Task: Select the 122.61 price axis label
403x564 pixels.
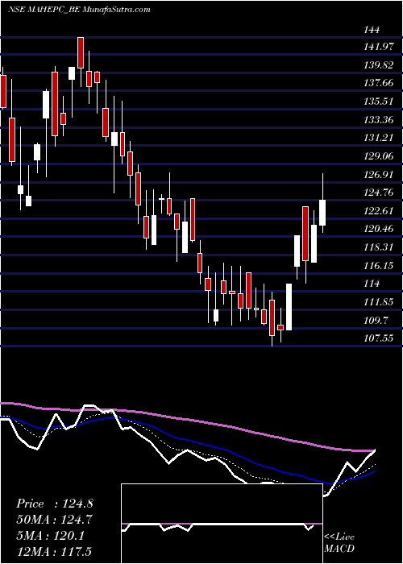Action: click(x=380, y=211)
